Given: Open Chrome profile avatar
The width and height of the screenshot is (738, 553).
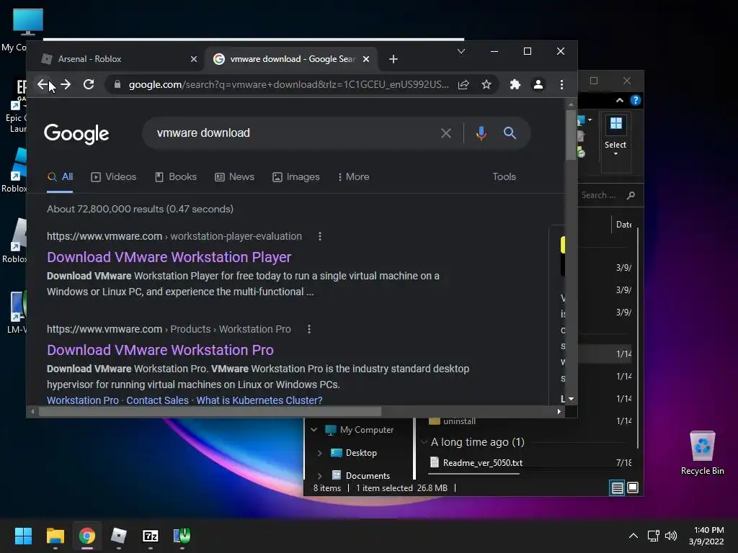Looking at the screenshot, I should [538, 84].
